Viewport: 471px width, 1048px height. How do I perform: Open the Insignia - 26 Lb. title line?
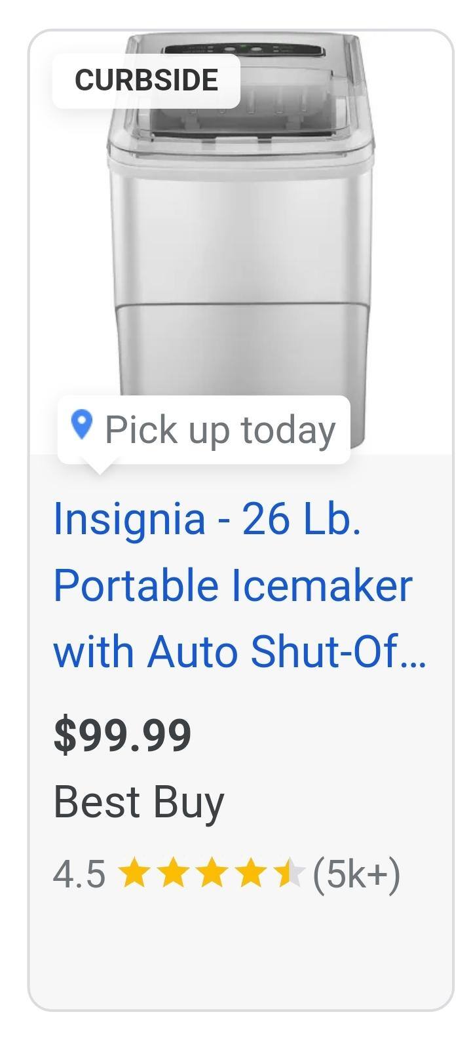(207, 518)
